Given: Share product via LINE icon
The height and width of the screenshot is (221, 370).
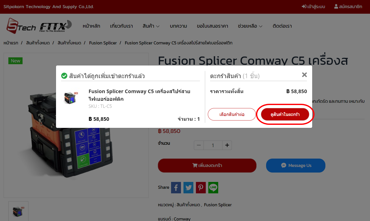Looking at the screenshot, I should click(213, 188).
